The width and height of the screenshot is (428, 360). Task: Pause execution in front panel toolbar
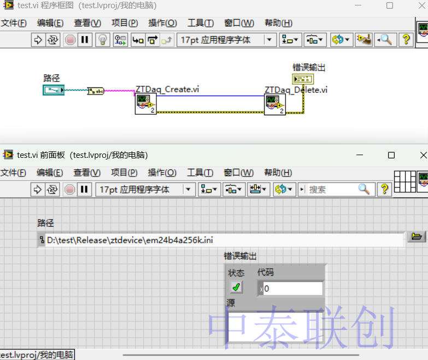[84, 190]
